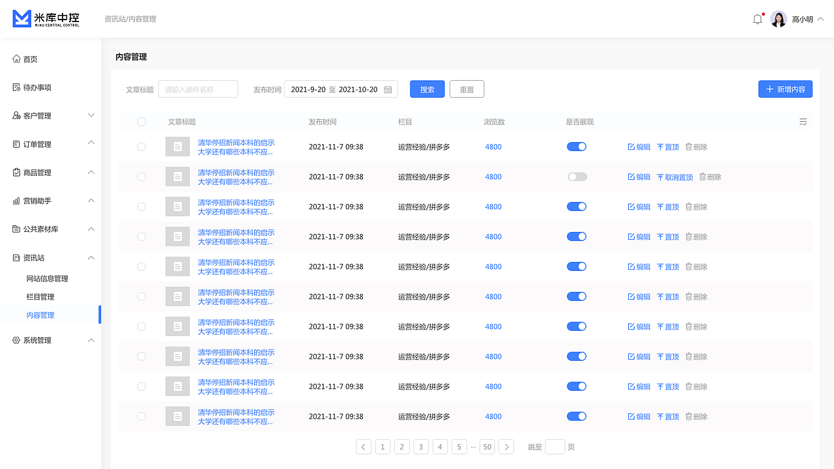The width and height of the screenshot is (834, 469).
Task: Go to page 1 in pagination
Action: pyautogui.click(x=383, y=447)
